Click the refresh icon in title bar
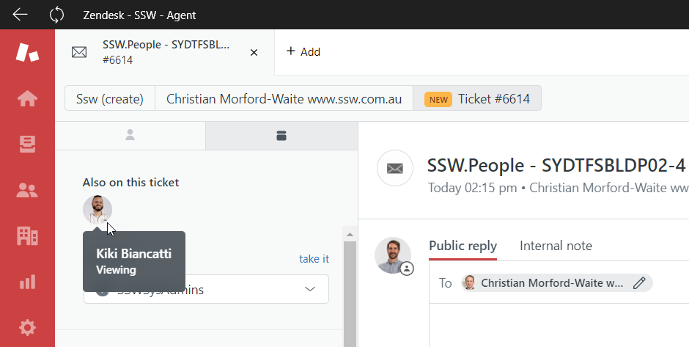This screenshot has height=347, width=689. click(x=56, y=15)
